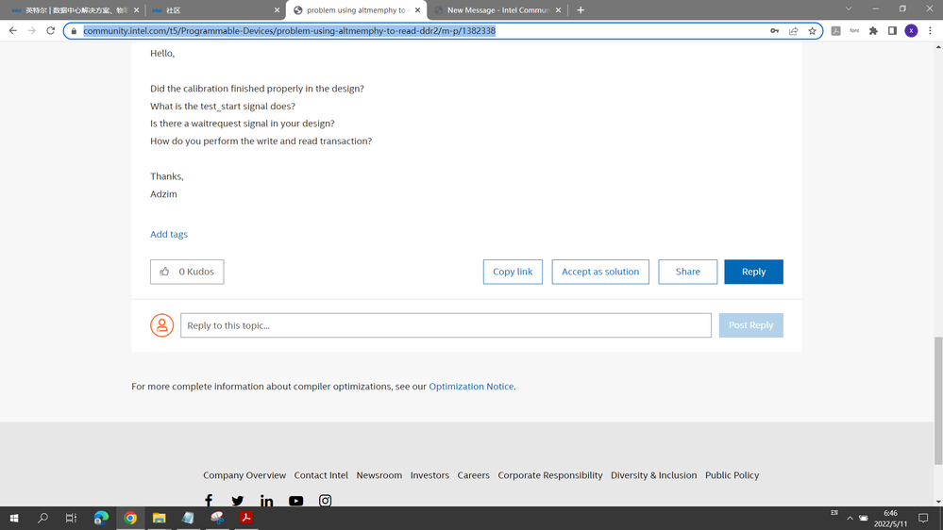Open a new browser tab
Viewport: 943px width, 530px height.
tap(581, 10)
